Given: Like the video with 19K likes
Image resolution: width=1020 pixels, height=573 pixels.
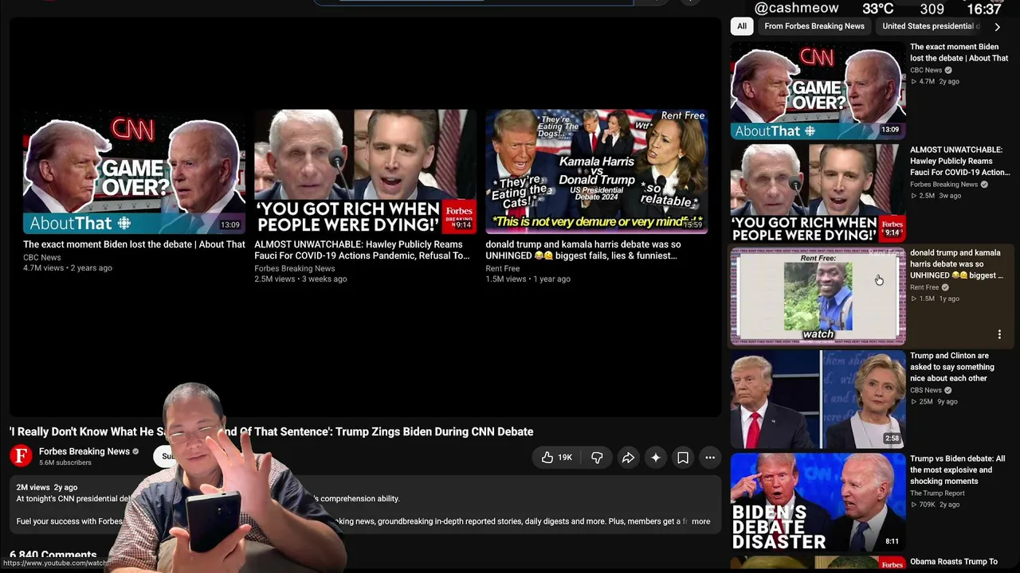Looking at the screenshot, I should point(556,458).
